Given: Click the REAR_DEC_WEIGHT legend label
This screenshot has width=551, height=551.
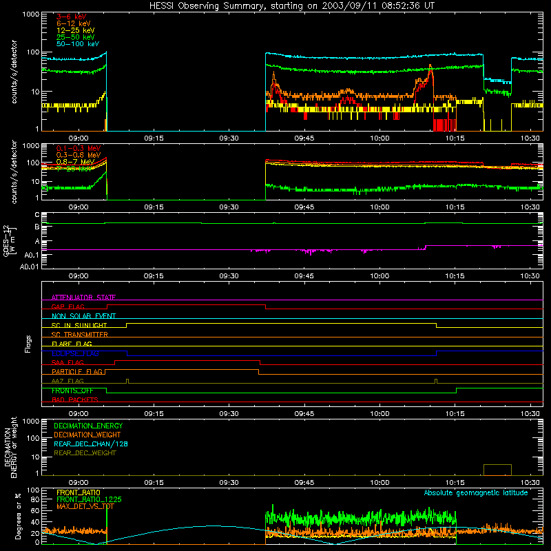Looking at the screenshot, I should click(85, 453).
